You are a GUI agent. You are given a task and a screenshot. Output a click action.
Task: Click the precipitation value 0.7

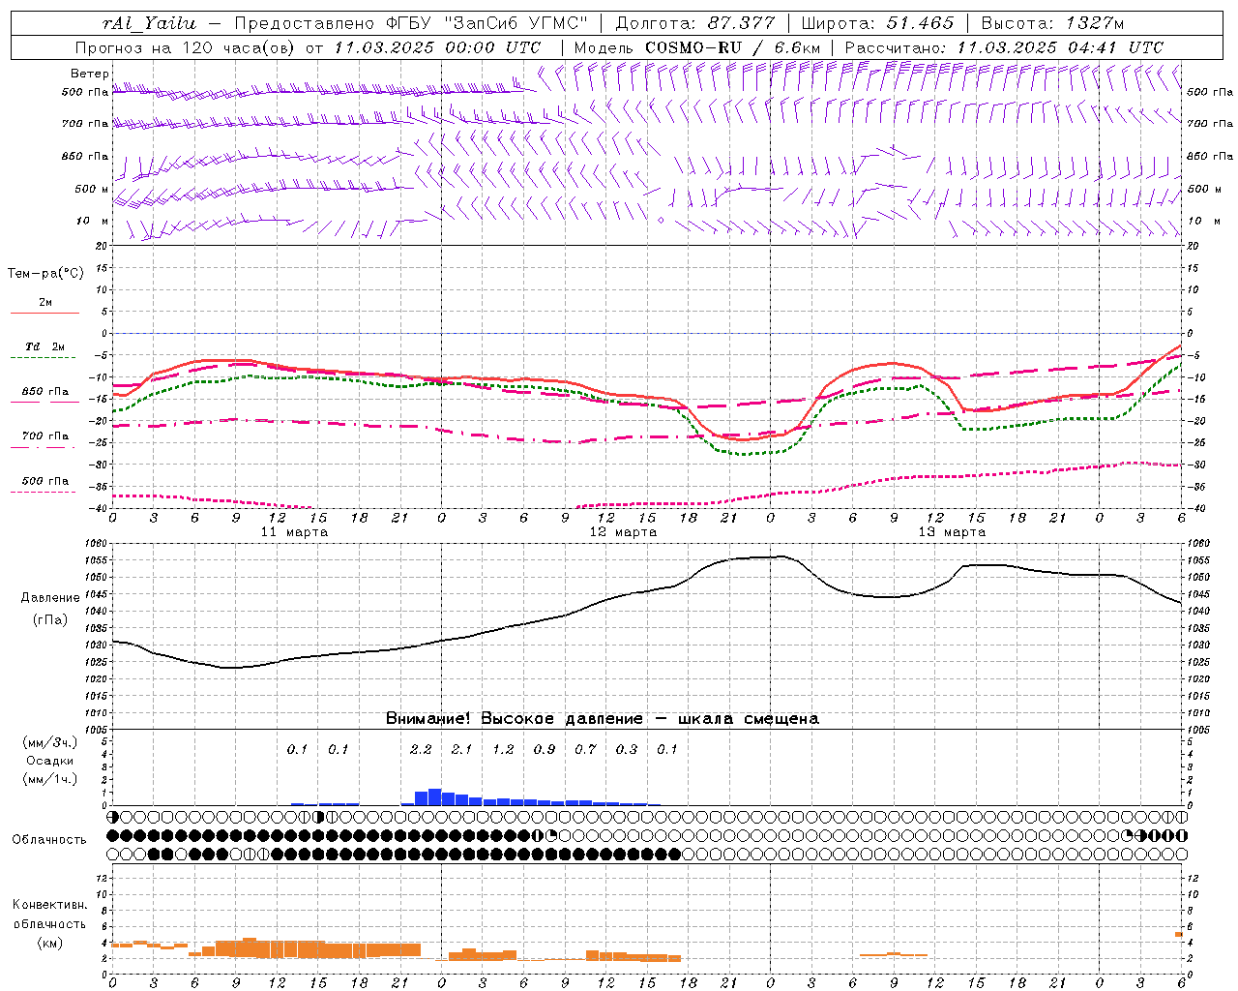click(585, 749)
